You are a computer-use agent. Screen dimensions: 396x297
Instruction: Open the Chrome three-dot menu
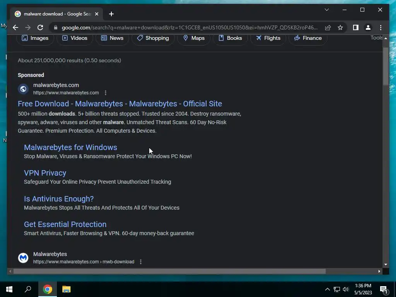[381, 27]
